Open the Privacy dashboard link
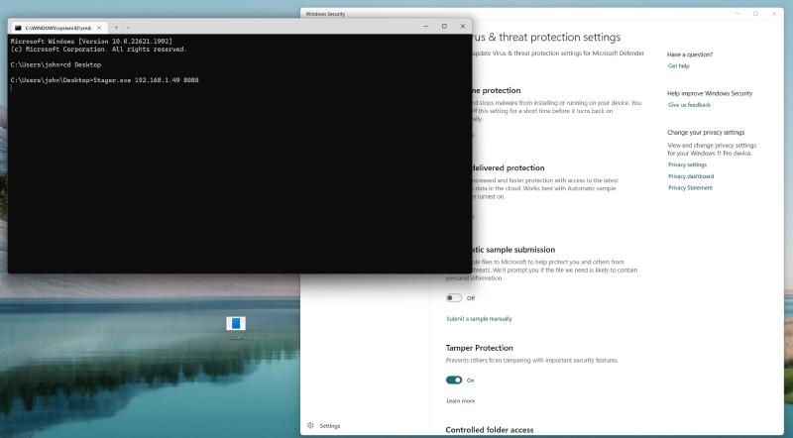The height and width of the screenshot is (438, 793). (x=690, y=176)
